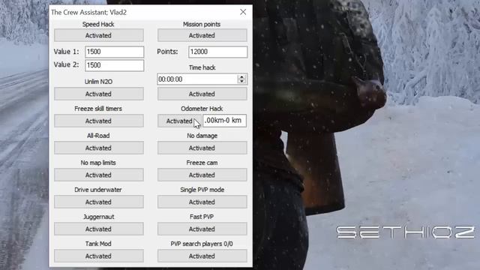Focus the Value 2 input field
The image size is (480, 270).
(115, 65)
